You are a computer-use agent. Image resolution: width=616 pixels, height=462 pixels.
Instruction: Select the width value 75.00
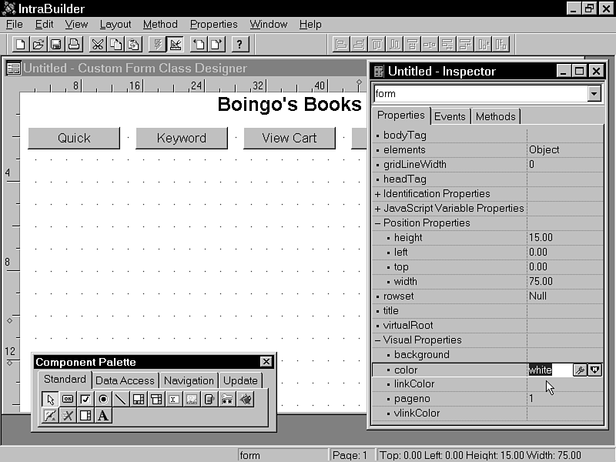point(541,282)
